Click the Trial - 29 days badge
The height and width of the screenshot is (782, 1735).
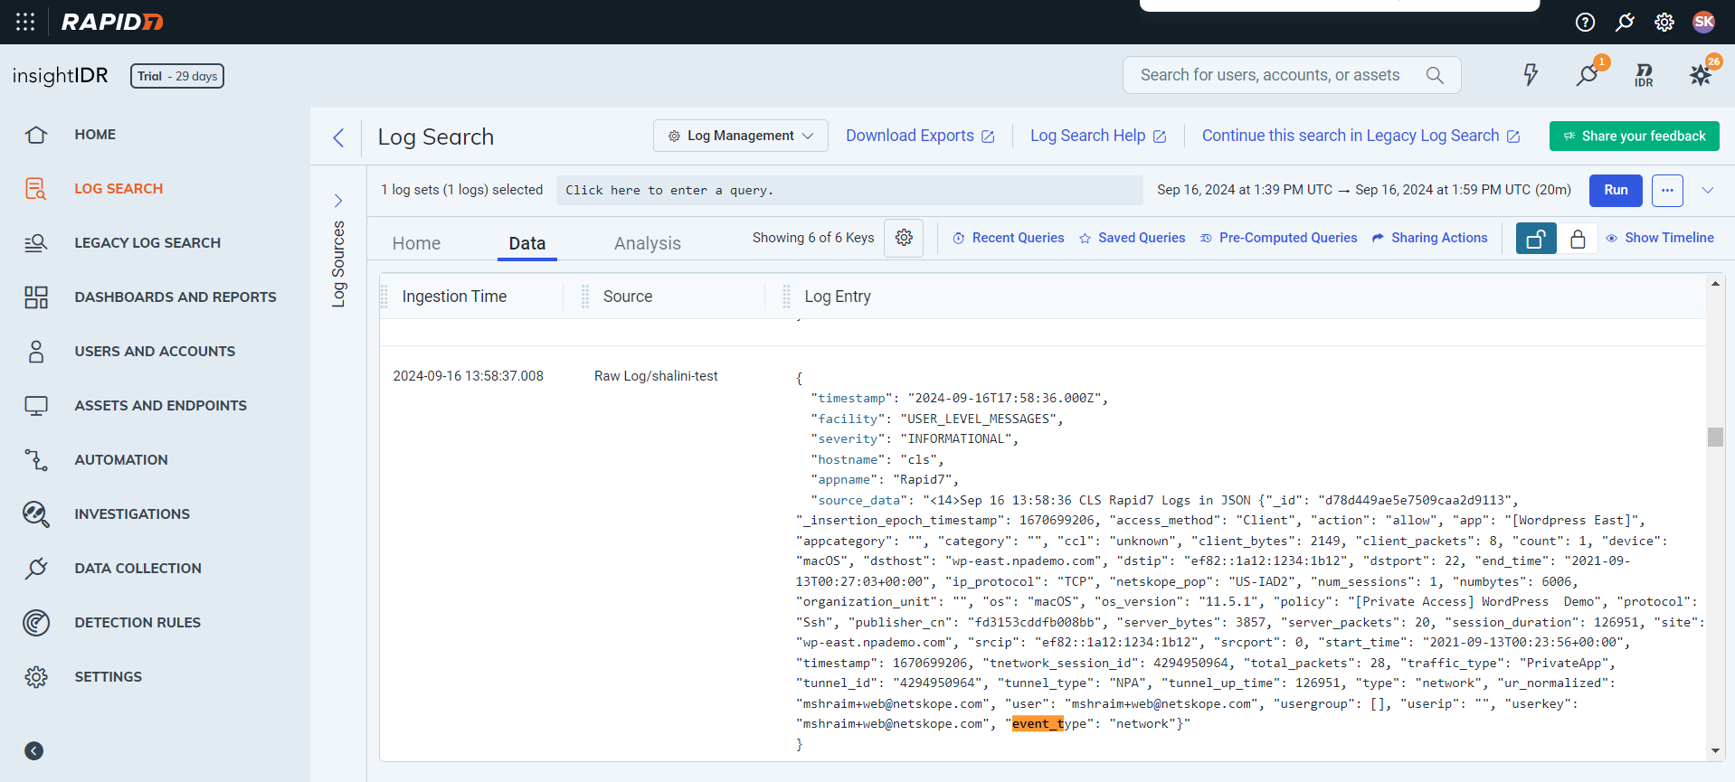click(177, 76)
